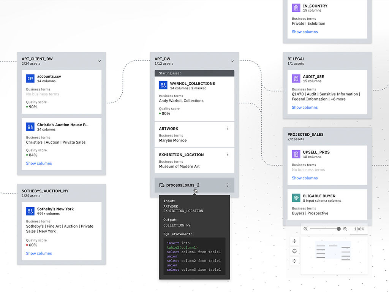Click Show columns under Christie's Auction House

tap(39, 163)
